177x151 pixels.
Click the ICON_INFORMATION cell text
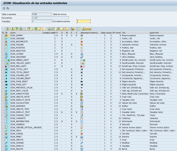click(20, 121)
